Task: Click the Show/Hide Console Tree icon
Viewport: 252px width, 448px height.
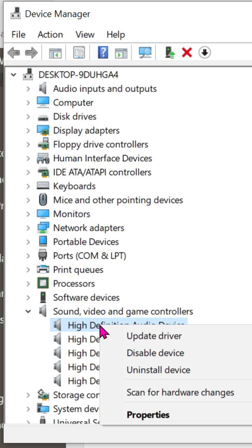Action: 55,53
